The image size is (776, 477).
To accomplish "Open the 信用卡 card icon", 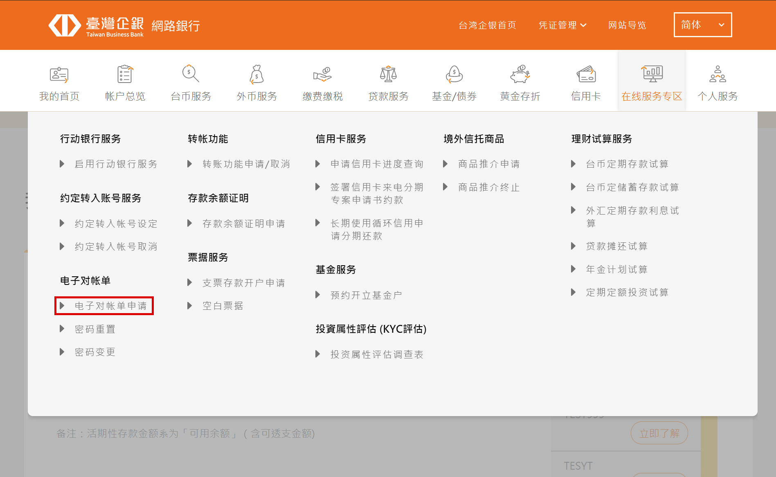I will (x=586, y=74).
